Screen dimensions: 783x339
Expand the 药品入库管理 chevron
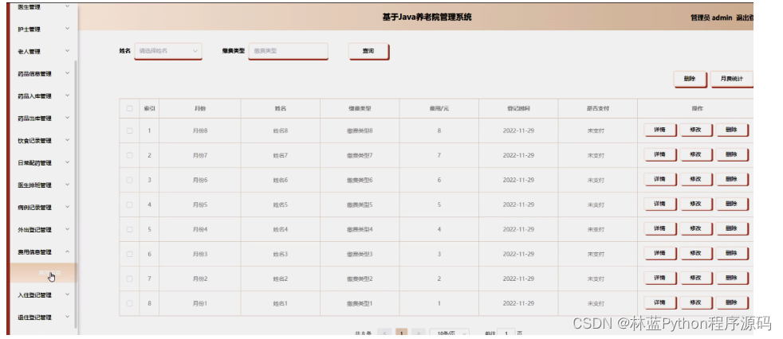pyautogui.click(x=68, y=95)
